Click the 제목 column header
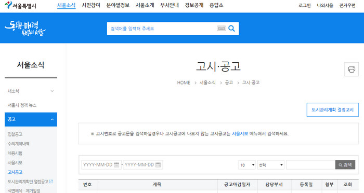Screen dimensions: 364x193 click(x=157, y=184)
